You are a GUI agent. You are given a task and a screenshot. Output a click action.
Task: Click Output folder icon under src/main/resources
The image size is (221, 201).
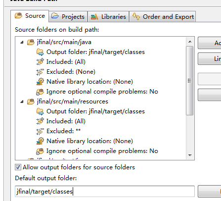click(x=40, y=111)
